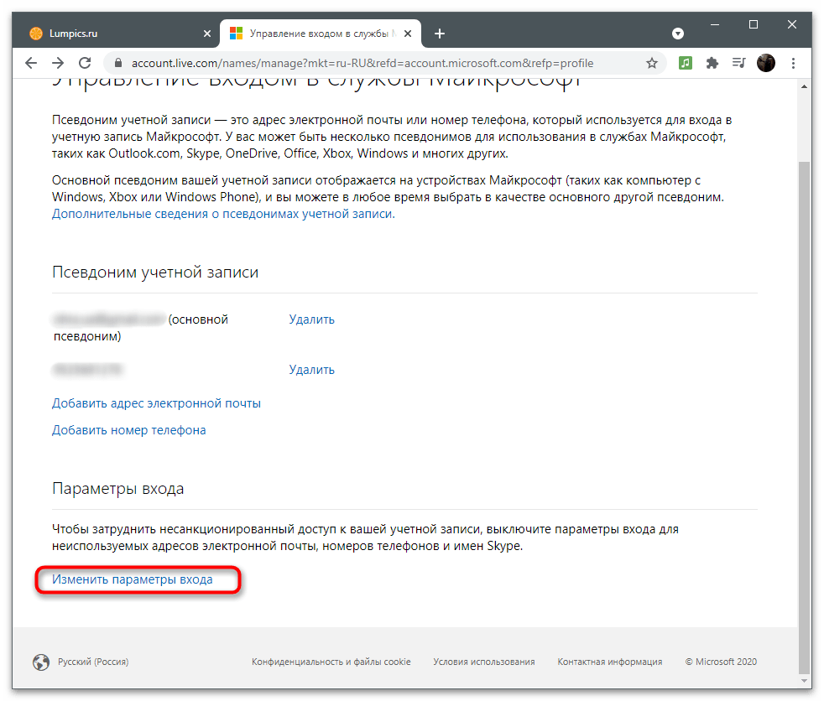Open the Chrome profile avatar
The height and width of the screenshot is (701, 824).
pyautogui.click(x=765, y=63)
